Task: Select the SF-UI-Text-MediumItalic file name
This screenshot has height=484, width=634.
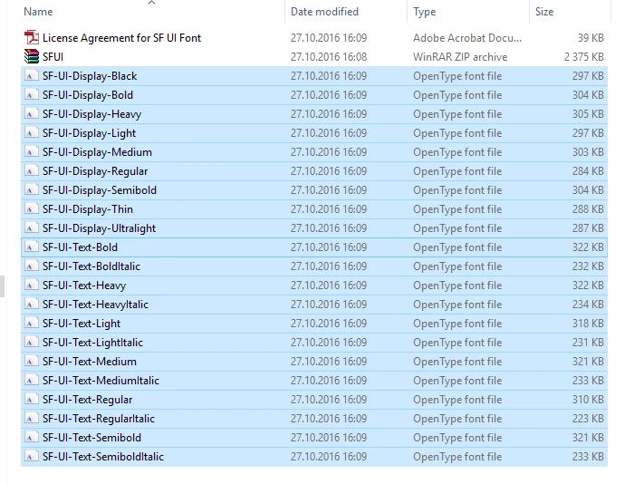Action: [x=101, y=380]
